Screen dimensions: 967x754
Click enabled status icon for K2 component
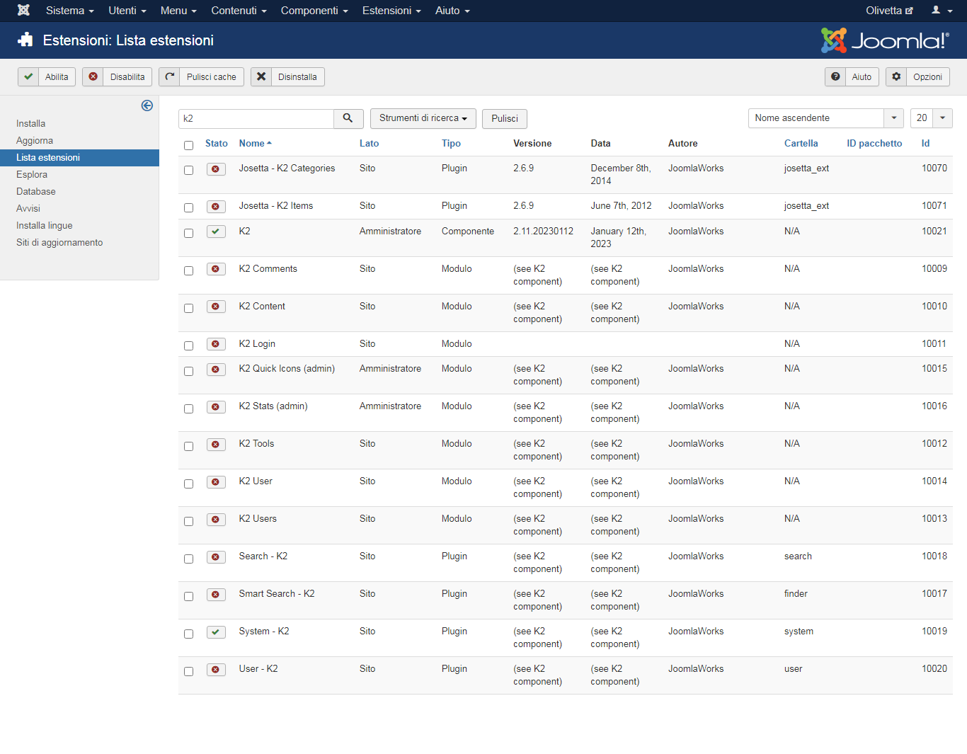pos(216,232)
